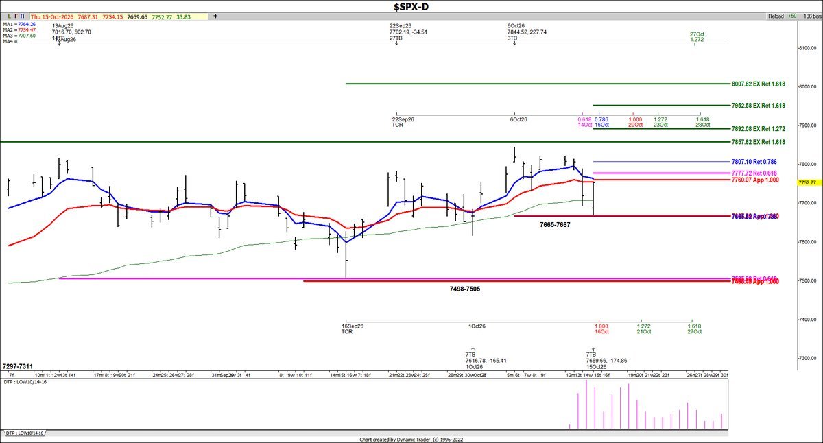Screen dimensions: 823x443
Task: Select the MA3 = 7707.60 label
Action: pyautogui.click(x=19, y=35)
